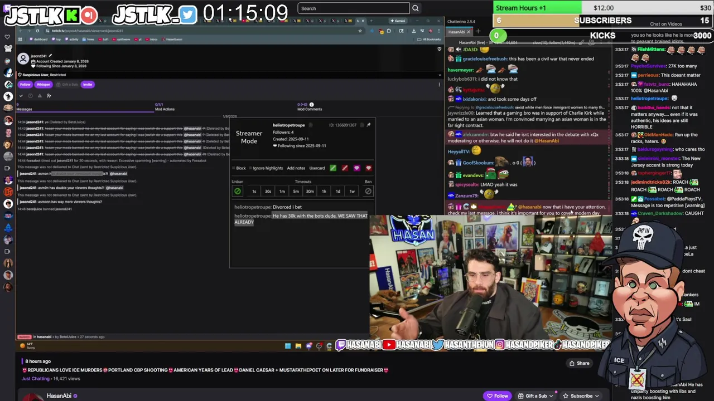Screen dimensions: 714x401
Task: Apply the 1h timeout
Action: tap(324, 191)
